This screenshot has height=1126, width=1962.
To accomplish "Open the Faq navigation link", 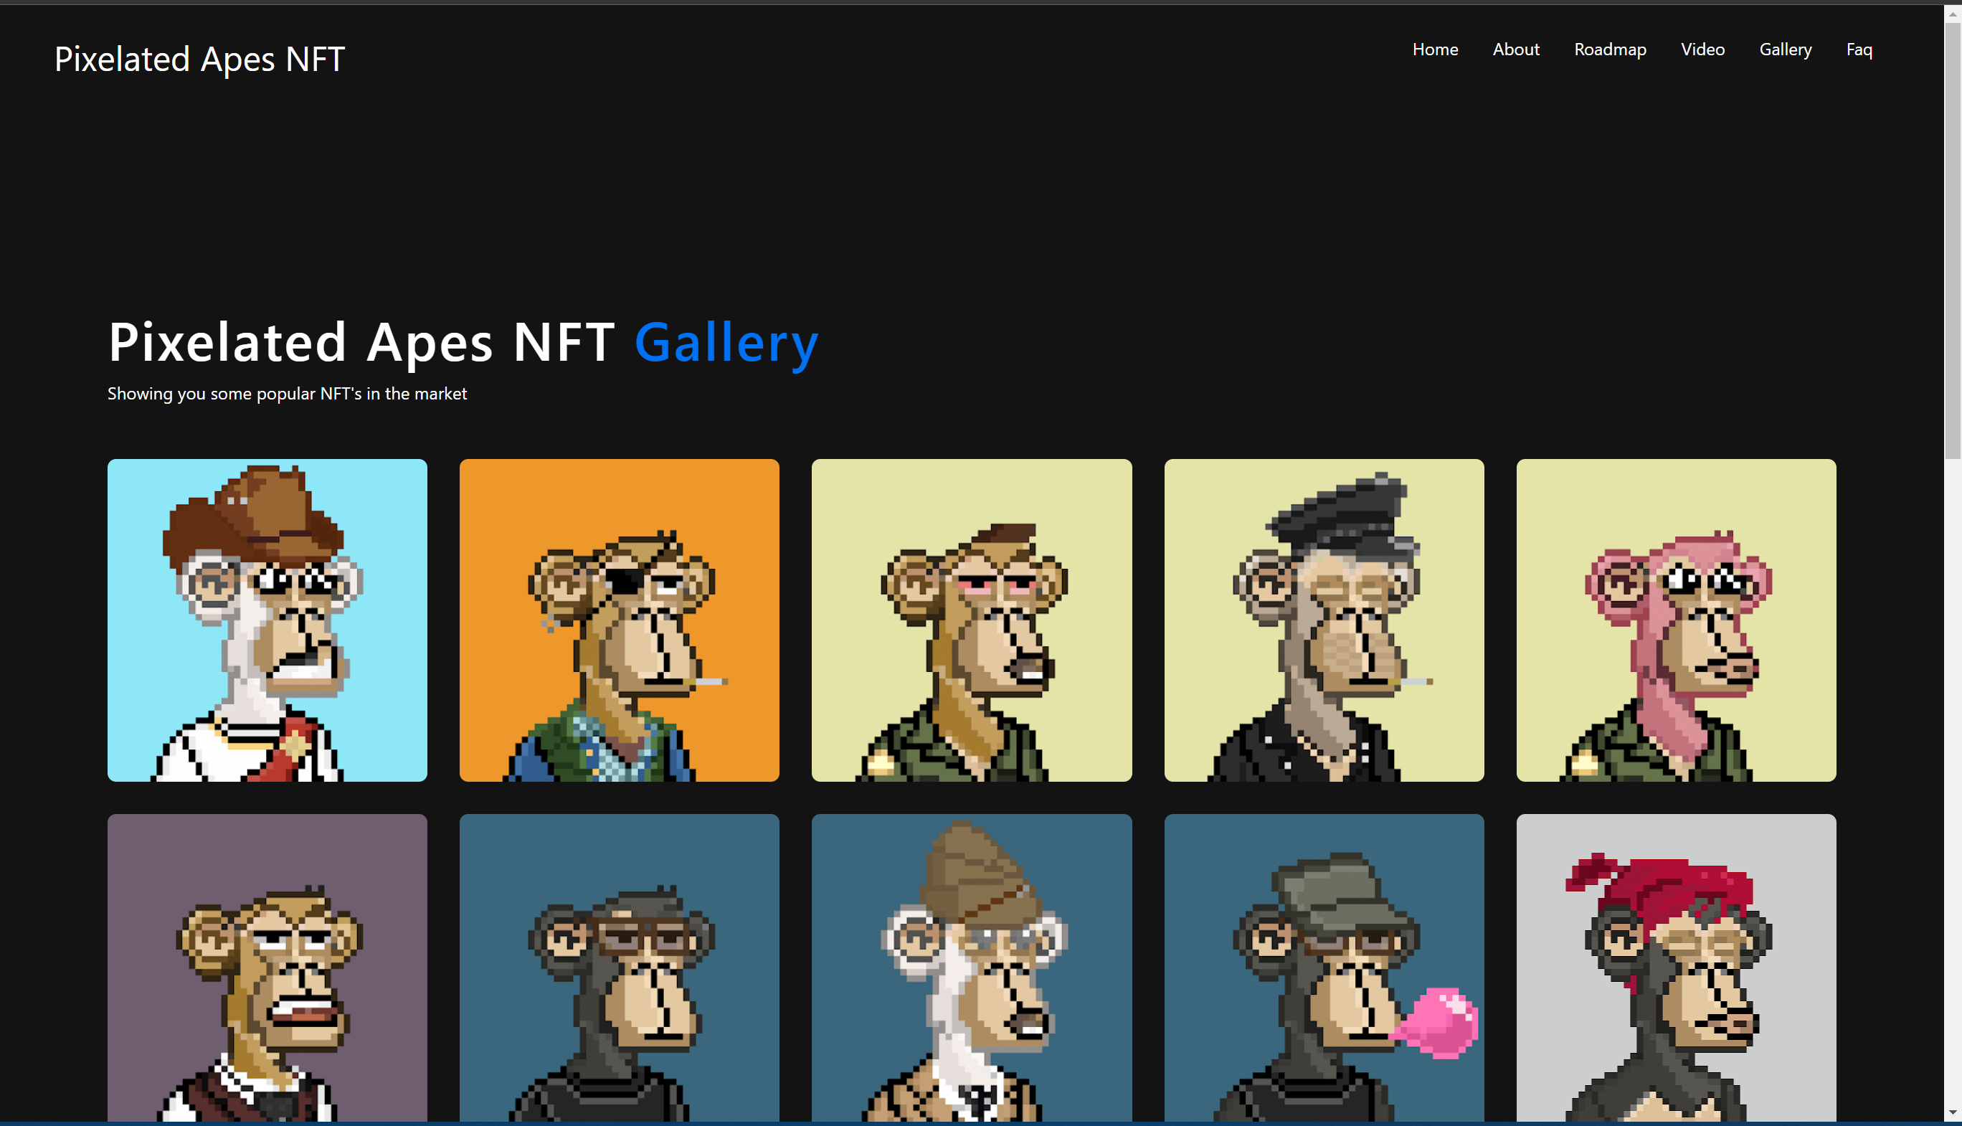I will (x=1859, y=49).
